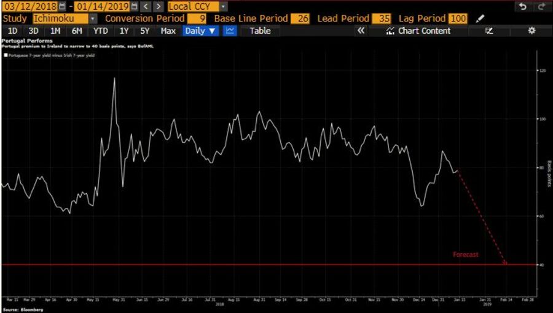553x313 pixels.
Task: Click the May 31 date axis label
Action: coord(119,300)
